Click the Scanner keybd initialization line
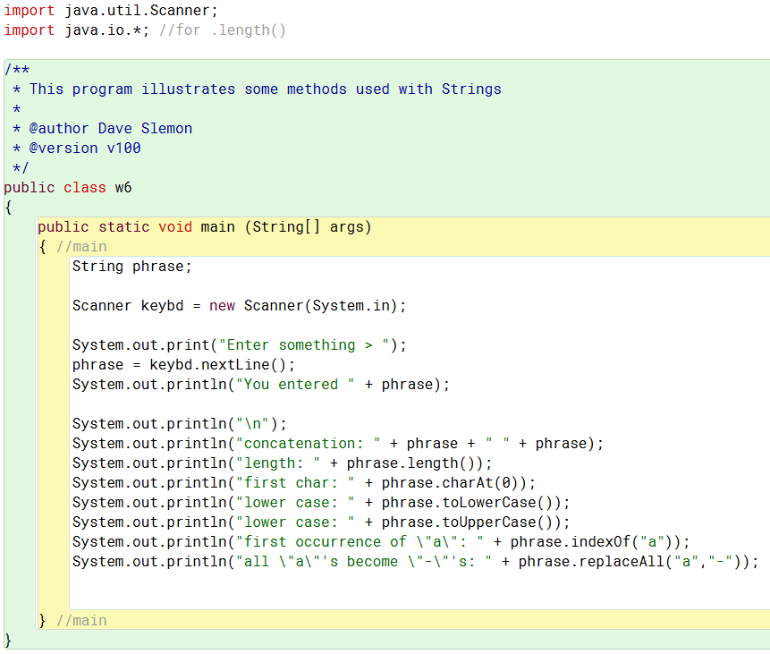 239,306
